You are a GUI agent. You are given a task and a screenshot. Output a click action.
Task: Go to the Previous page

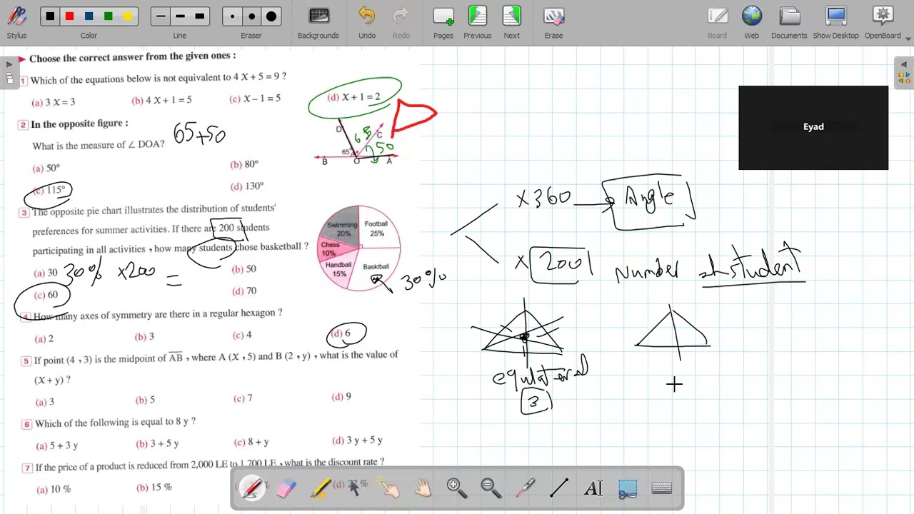[x=477, y=23]
